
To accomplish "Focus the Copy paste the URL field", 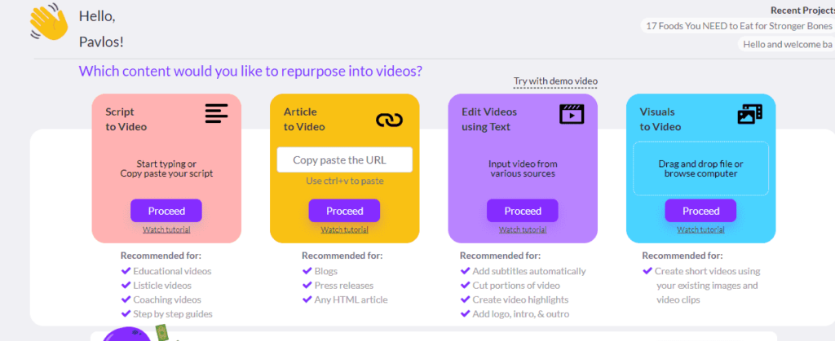I will 345,160.
